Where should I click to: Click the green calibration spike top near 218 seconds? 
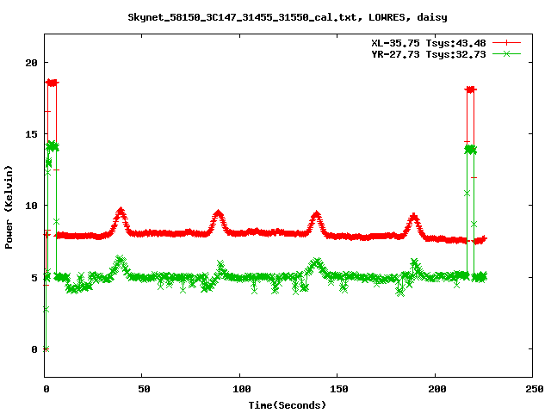471,150
